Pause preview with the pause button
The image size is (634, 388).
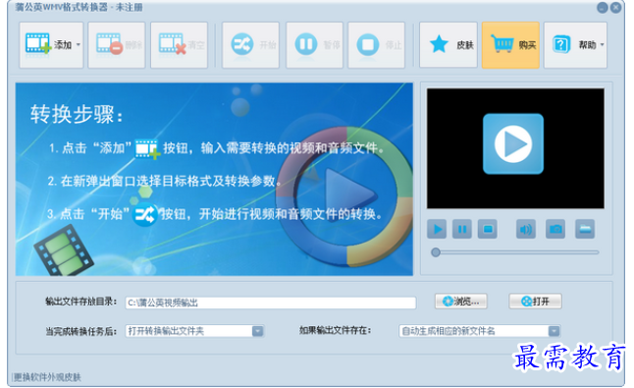tap(462, 230)
